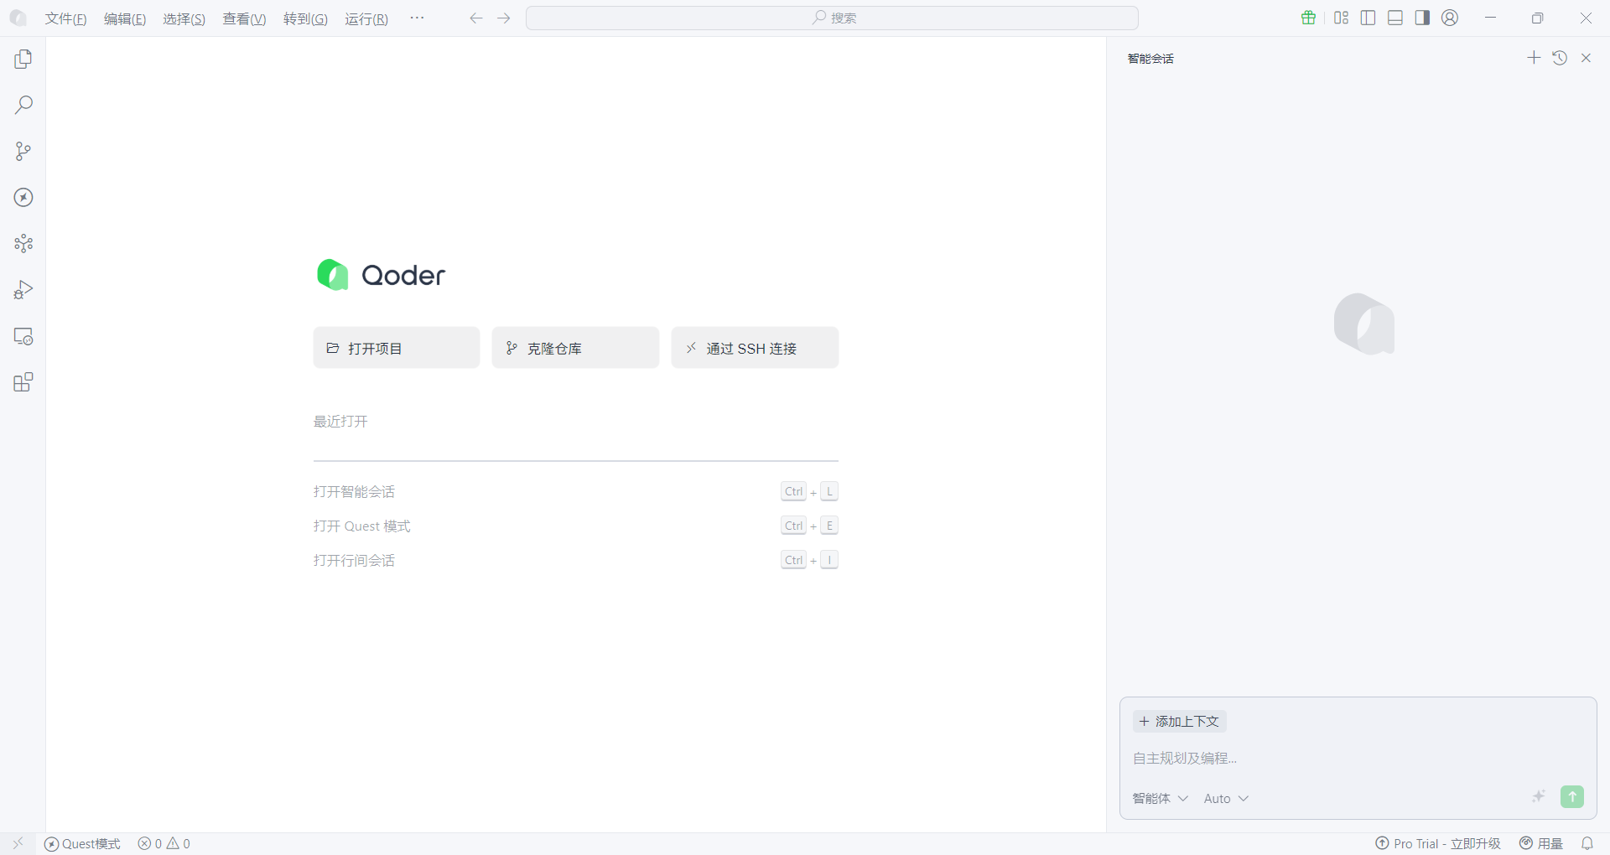
Task: Click the Qoder logo in title bar
Action: click(18, 18)
